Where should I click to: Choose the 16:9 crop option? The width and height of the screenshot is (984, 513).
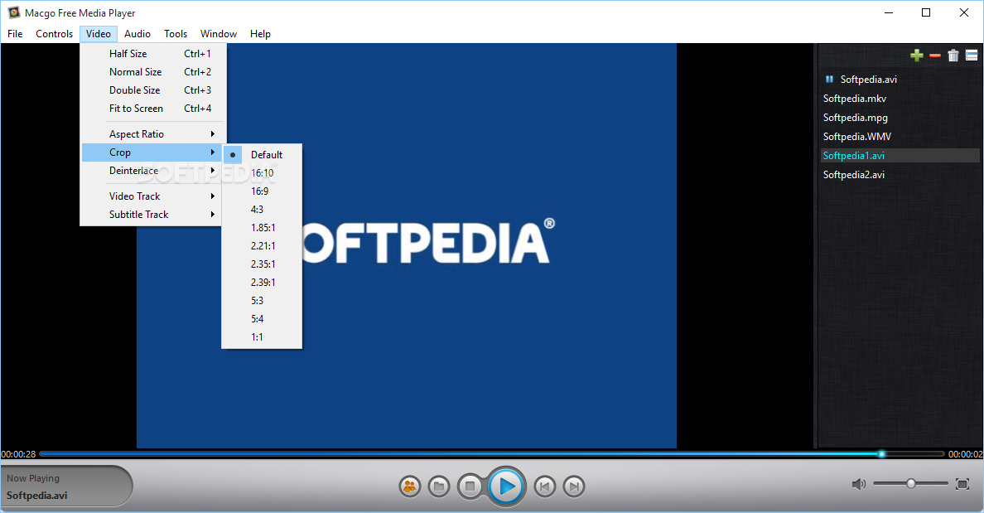(263, 191)
